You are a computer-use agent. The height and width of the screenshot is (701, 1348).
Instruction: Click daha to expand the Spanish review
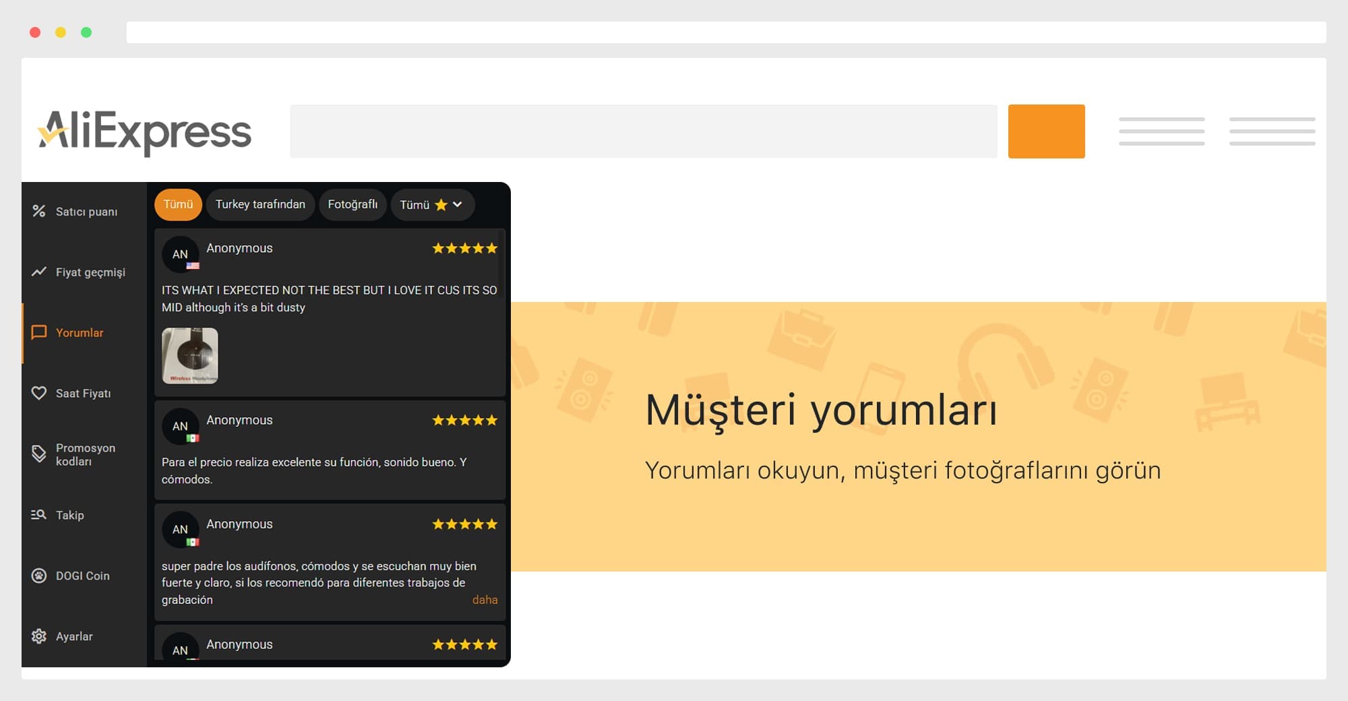point(485,599)
